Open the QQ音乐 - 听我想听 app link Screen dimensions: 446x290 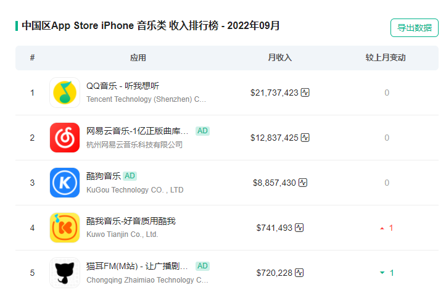point(123,86)
